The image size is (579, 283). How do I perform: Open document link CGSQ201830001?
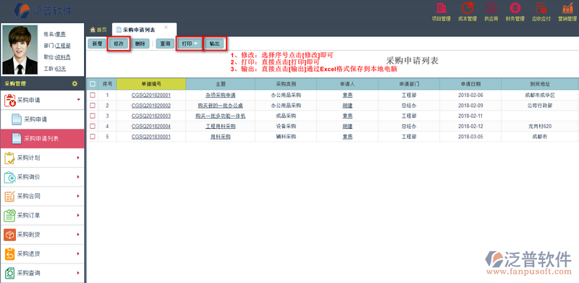[151, 136]
